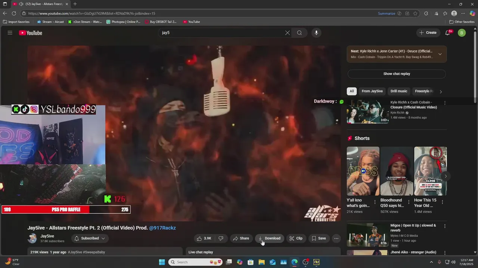Open more actions ellipsis under video

[x=336, y=238]
